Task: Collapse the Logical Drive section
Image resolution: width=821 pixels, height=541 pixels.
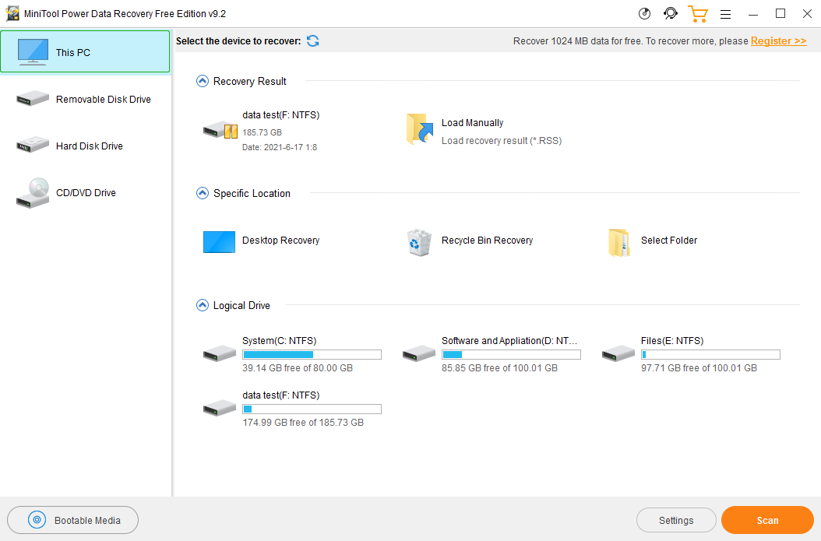Action: [x=203, y=305]
